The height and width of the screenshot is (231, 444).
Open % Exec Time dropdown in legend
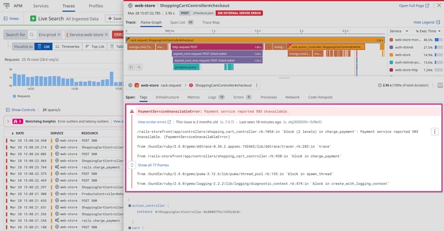tap(428, 31)
